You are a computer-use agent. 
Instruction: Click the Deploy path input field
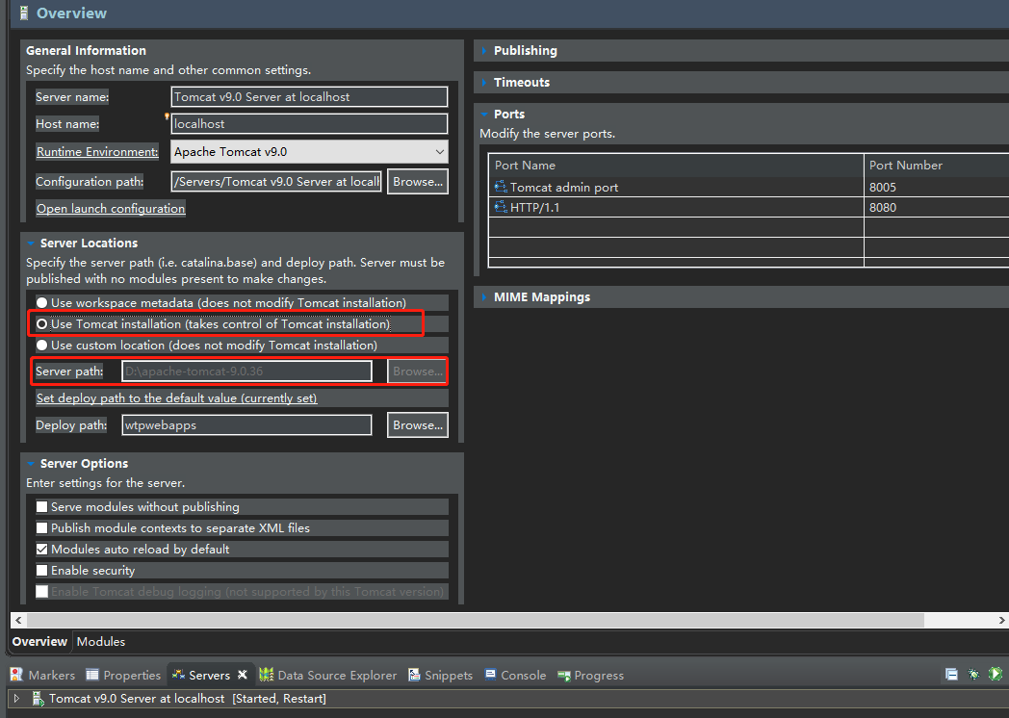tap(246, 425)
